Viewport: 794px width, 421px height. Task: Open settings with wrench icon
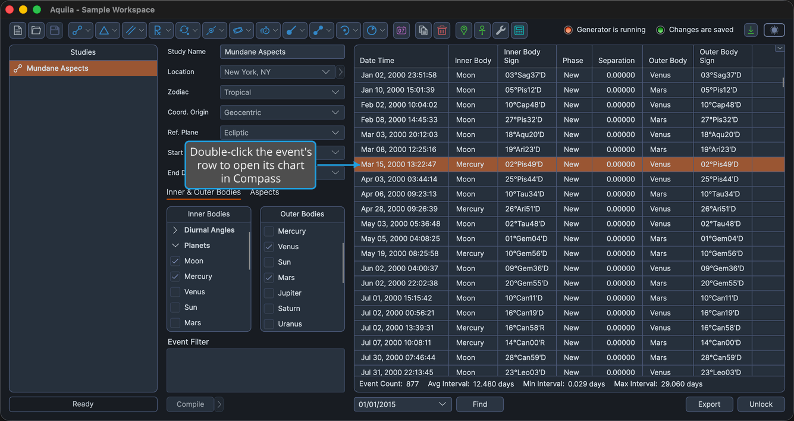click(501, 30)
